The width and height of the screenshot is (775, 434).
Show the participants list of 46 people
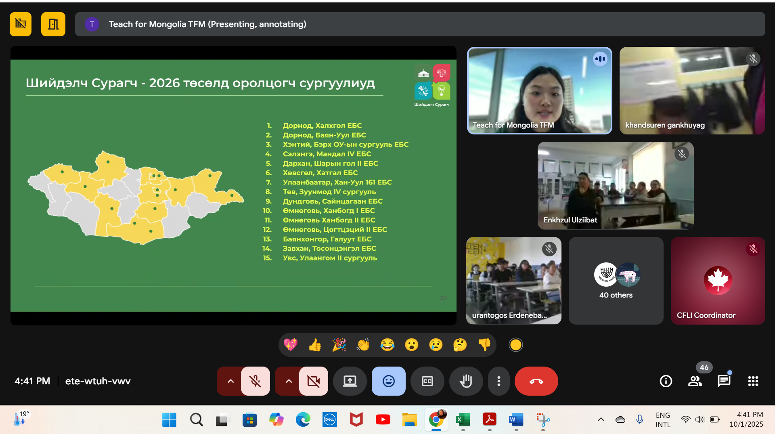695,381
